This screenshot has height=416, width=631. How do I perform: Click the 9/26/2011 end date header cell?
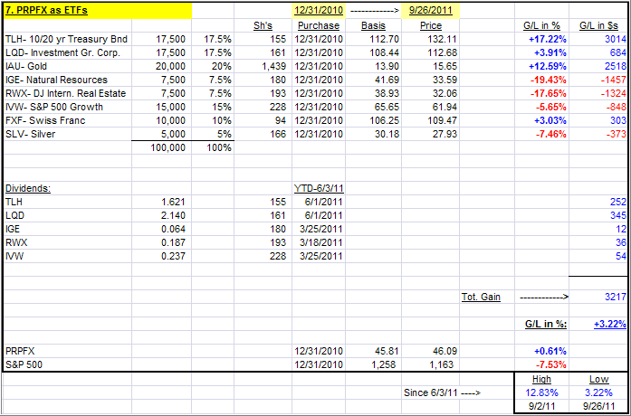coord(431,11)
